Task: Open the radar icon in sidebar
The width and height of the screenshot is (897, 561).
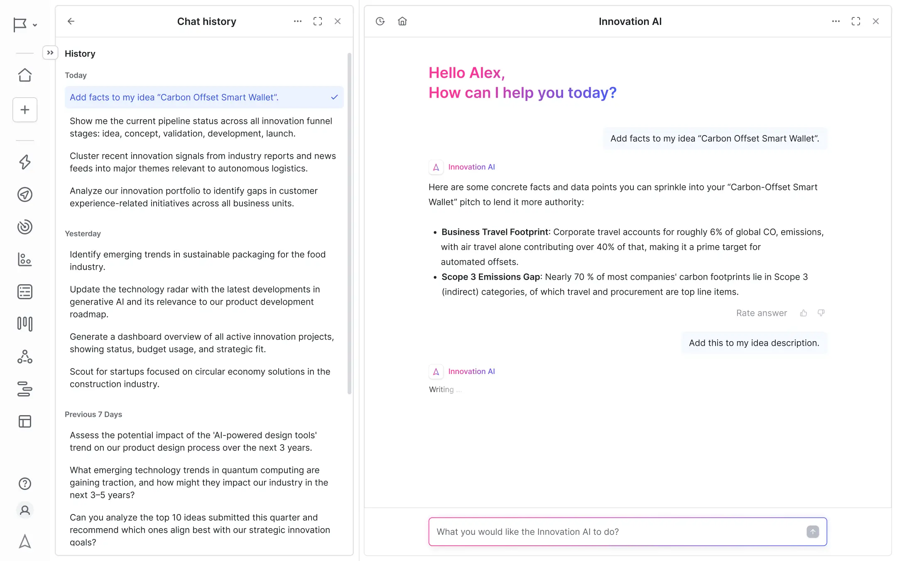Action: tap(25, 227)
